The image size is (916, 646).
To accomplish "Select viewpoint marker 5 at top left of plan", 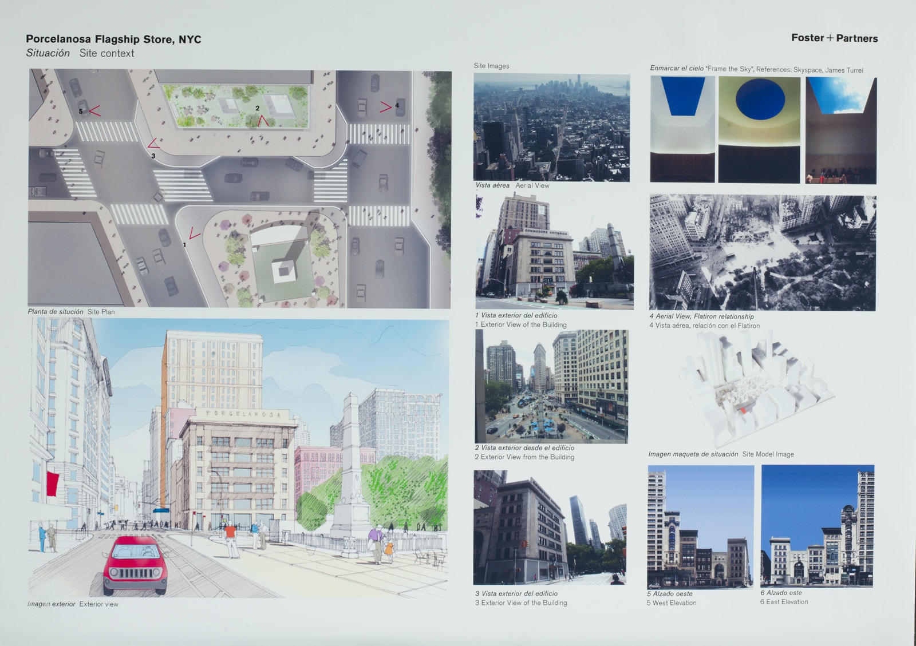I will [x=93, y=110].
